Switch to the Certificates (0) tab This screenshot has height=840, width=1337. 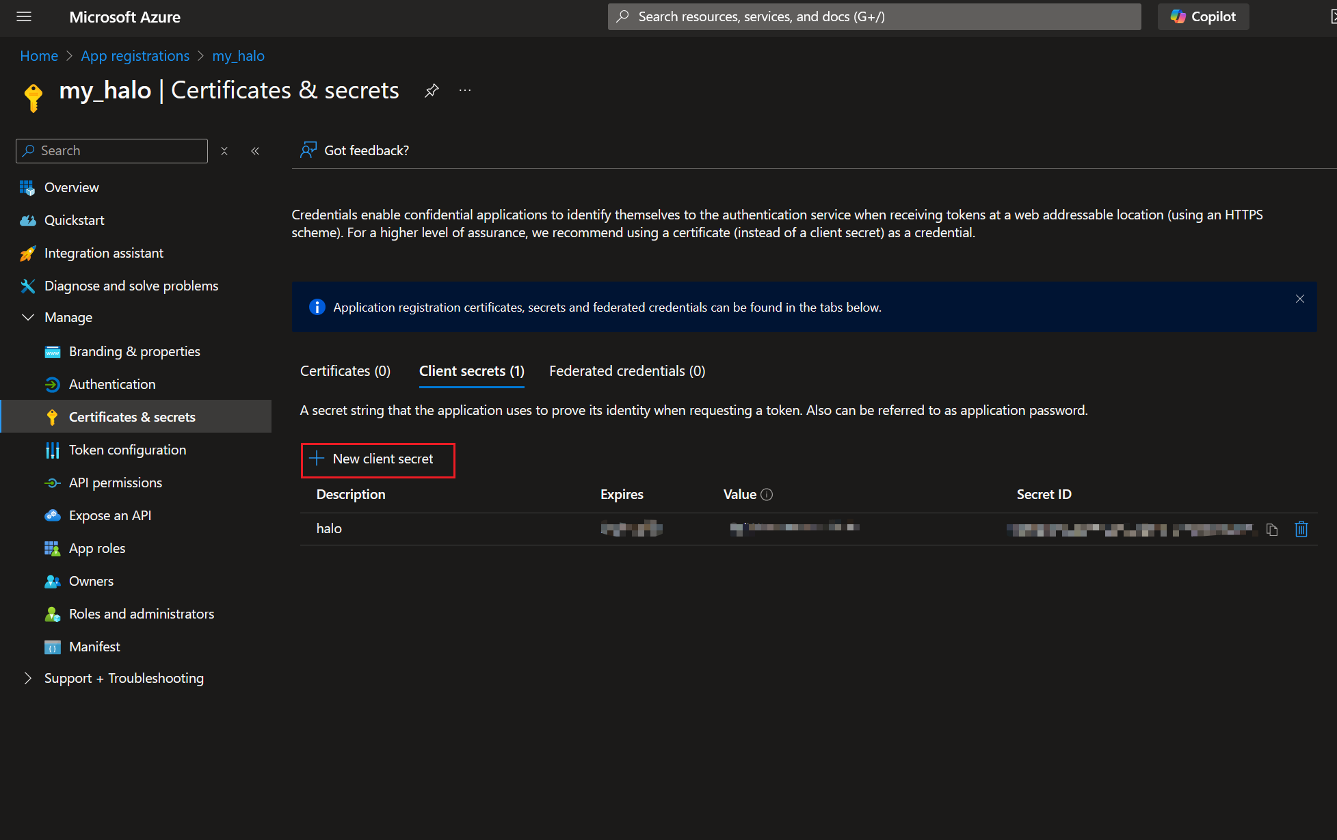pos(345,371)
